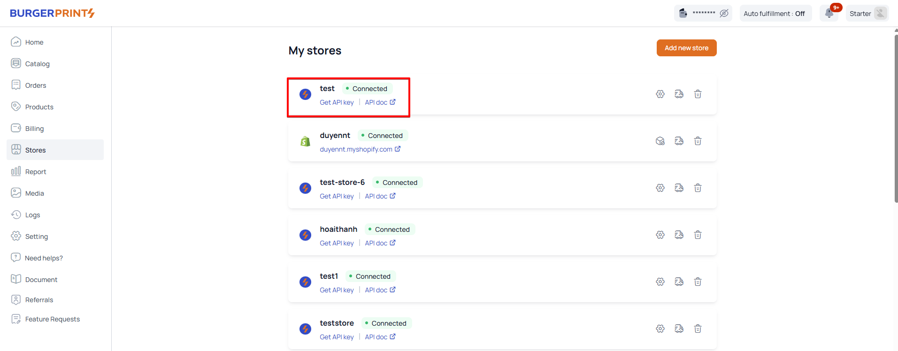Open product sync icon for duyennt store

tap(660, 141)
